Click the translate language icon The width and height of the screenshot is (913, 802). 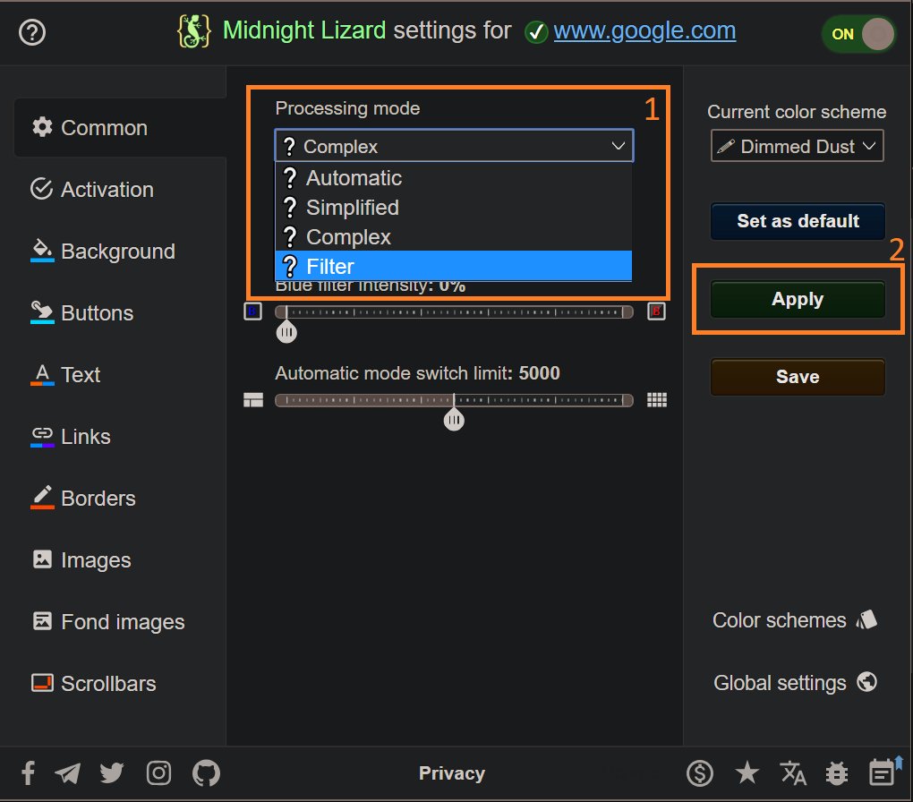793,773
